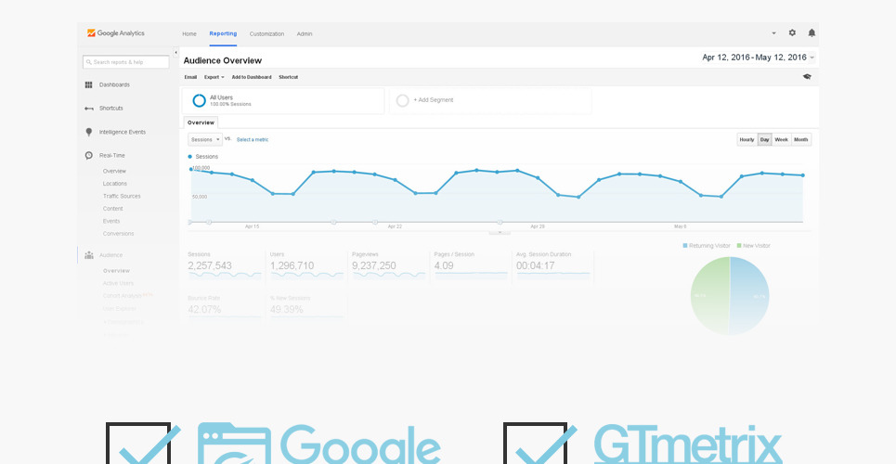
Task: Open the Admin tab
Action: (x=305, y=33)
